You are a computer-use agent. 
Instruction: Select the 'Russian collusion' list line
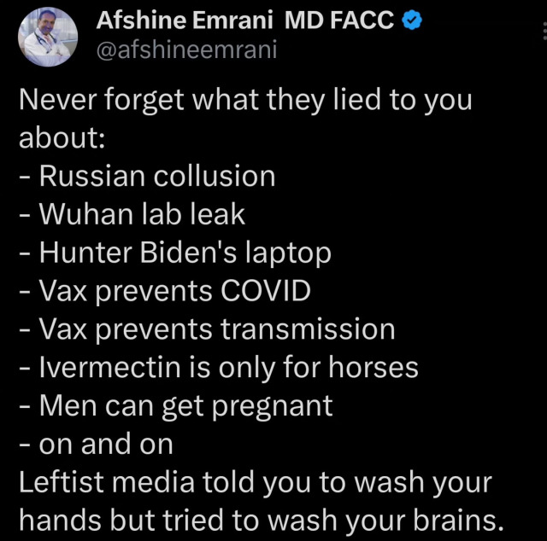[147, 176]
